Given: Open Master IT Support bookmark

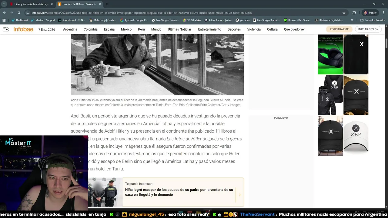Looking at the screenshot, I should [x=43, y=20].
